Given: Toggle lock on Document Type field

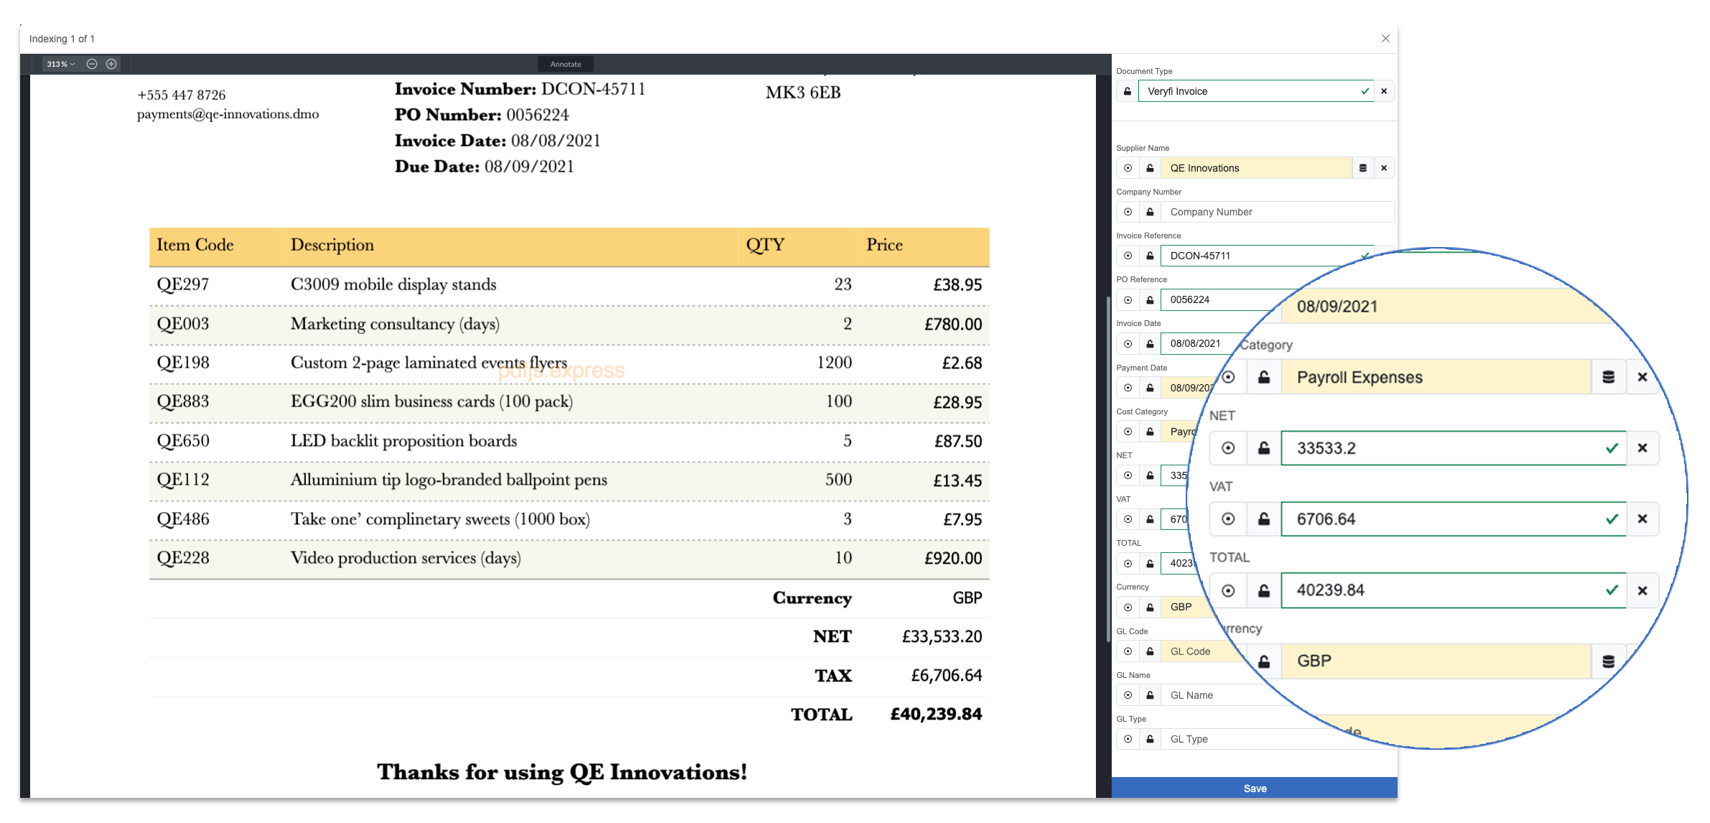Looking at the screenshot, I should click(1127, 91).
